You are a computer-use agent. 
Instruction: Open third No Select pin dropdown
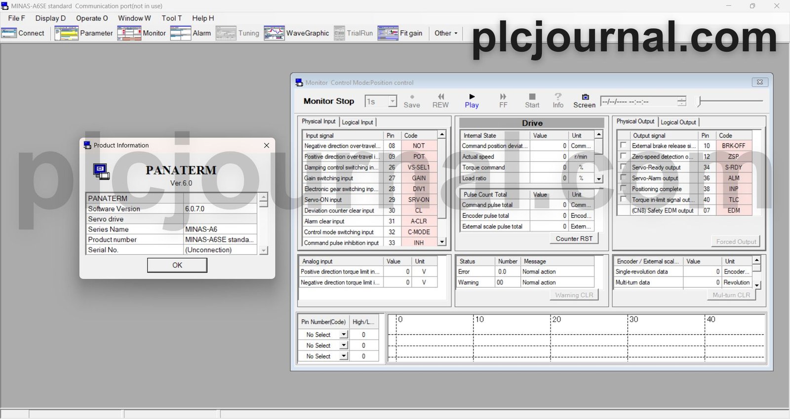click(344, 356)
